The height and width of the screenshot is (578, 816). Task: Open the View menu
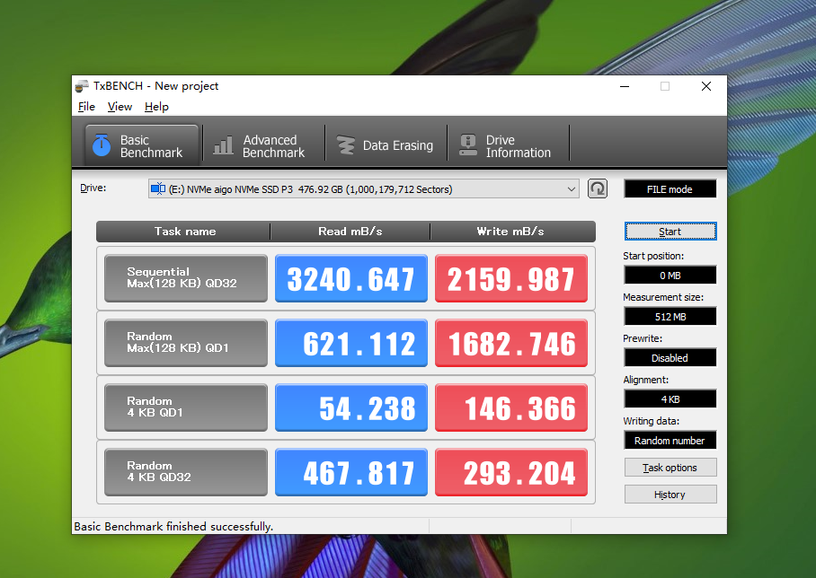[120, 107]
